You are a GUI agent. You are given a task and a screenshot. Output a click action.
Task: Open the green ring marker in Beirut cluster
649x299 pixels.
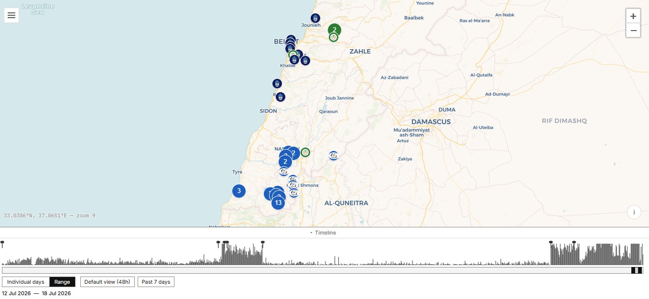(293, 54)
